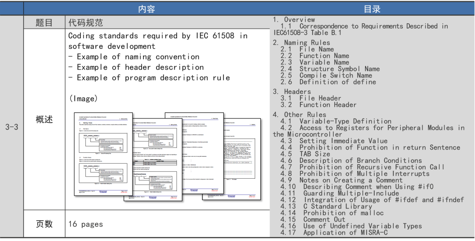The image size is (475, 241).
Task: Click the 页数 row label
Action: (x=44, y=224)
